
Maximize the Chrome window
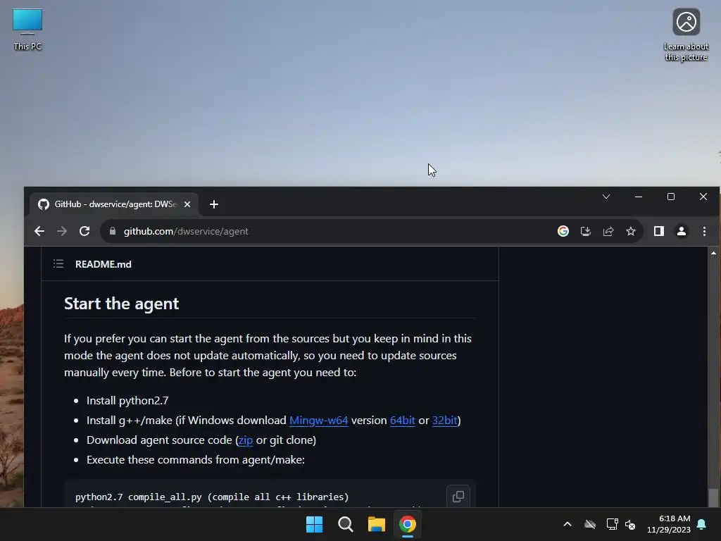(671, 197)
